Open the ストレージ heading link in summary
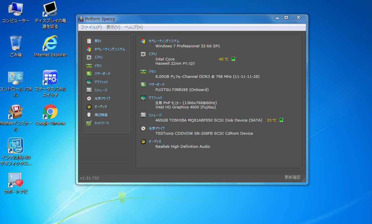Screen dimensions: 372x224 [155, 115]
